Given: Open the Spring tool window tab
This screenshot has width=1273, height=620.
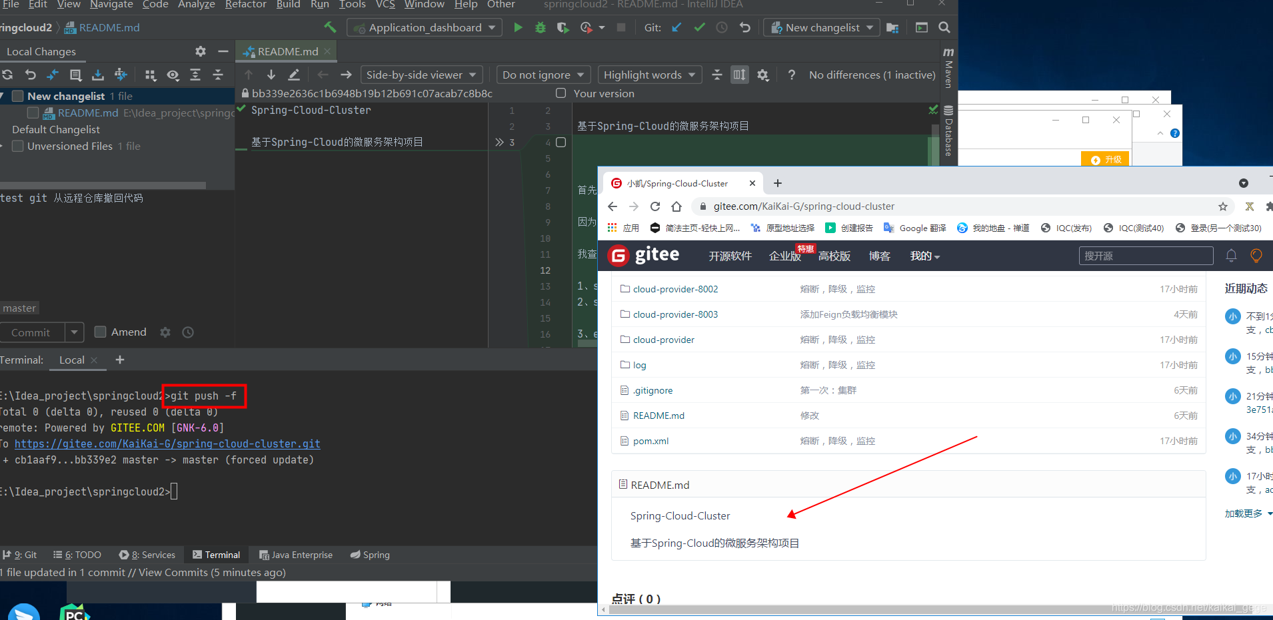Looking at the screenshot, I should pos(370,555).
